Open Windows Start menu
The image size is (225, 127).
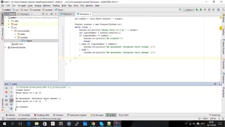point(4,124)
